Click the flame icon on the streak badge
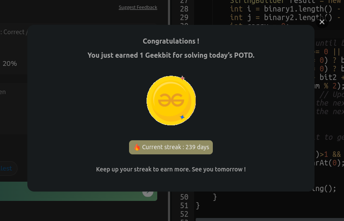Viewport: 344px width, 221px height. click(137, 147)
